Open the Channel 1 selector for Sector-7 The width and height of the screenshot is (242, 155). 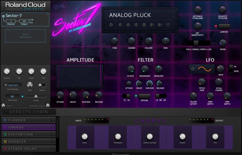11,21
